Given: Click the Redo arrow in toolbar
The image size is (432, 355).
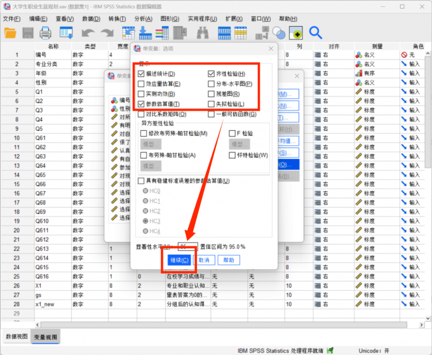Looking at the screenshot, I should coord(105,32).
